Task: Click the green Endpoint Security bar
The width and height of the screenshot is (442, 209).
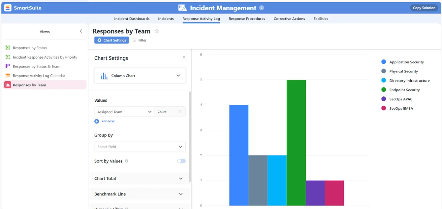Action: coord(296,143)
